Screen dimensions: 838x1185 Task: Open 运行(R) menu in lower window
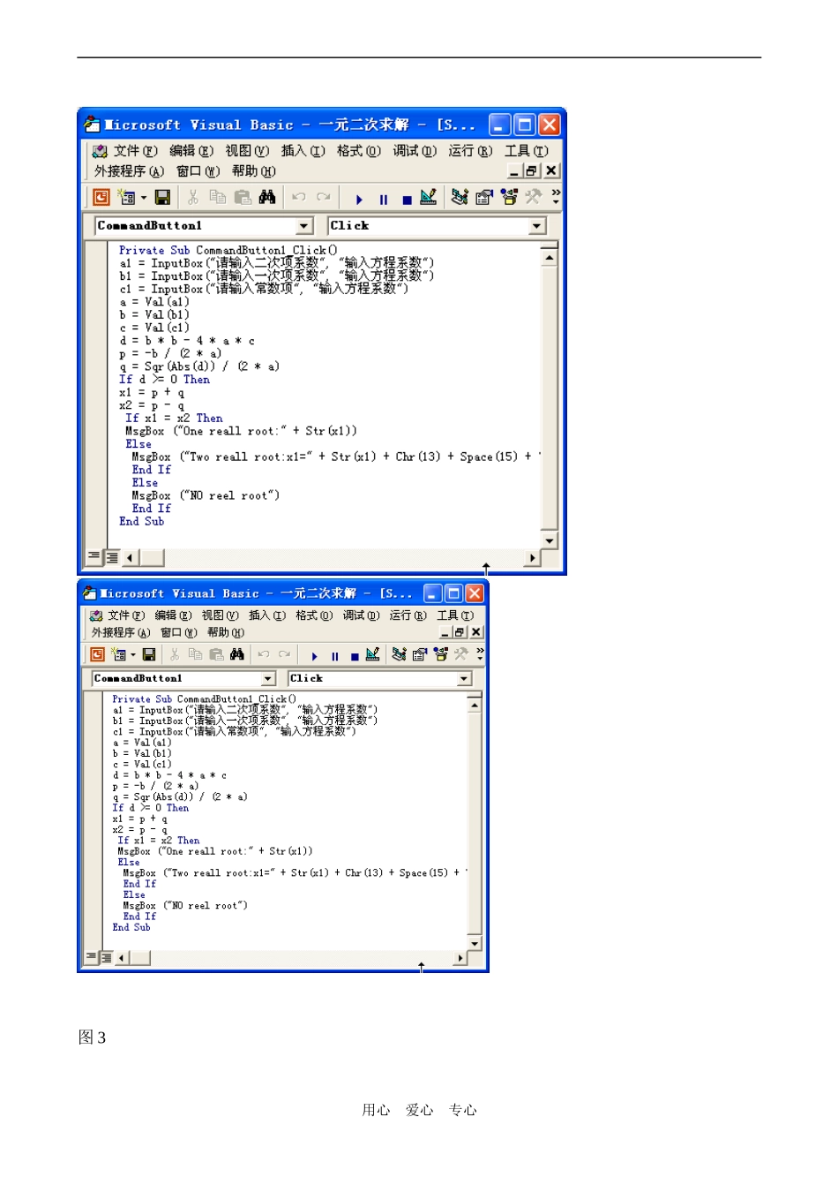[408, 615]
